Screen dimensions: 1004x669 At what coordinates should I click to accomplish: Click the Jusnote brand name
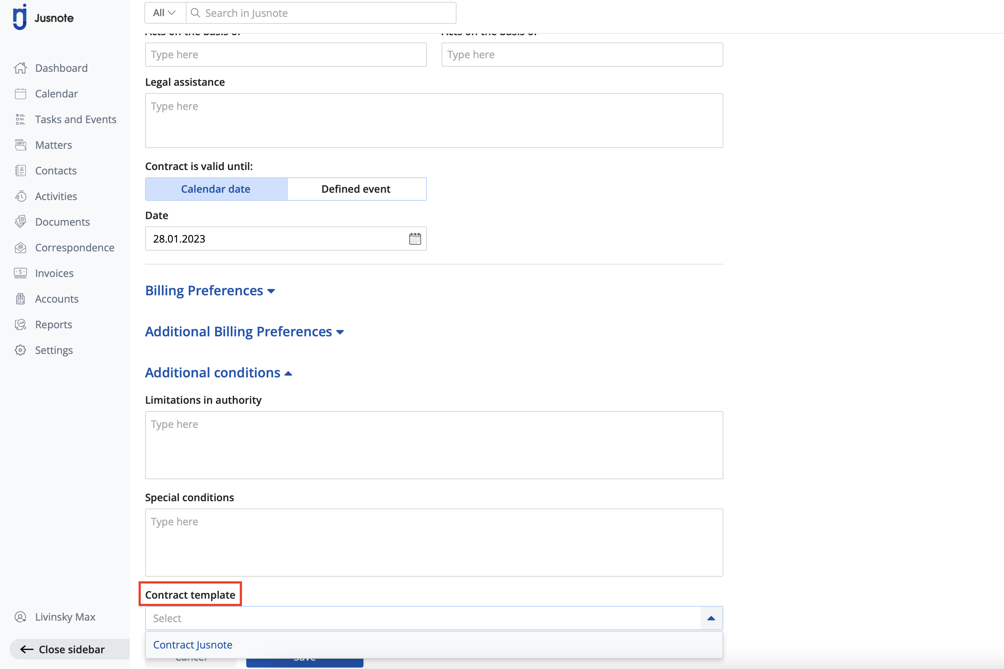pos(54,18)
